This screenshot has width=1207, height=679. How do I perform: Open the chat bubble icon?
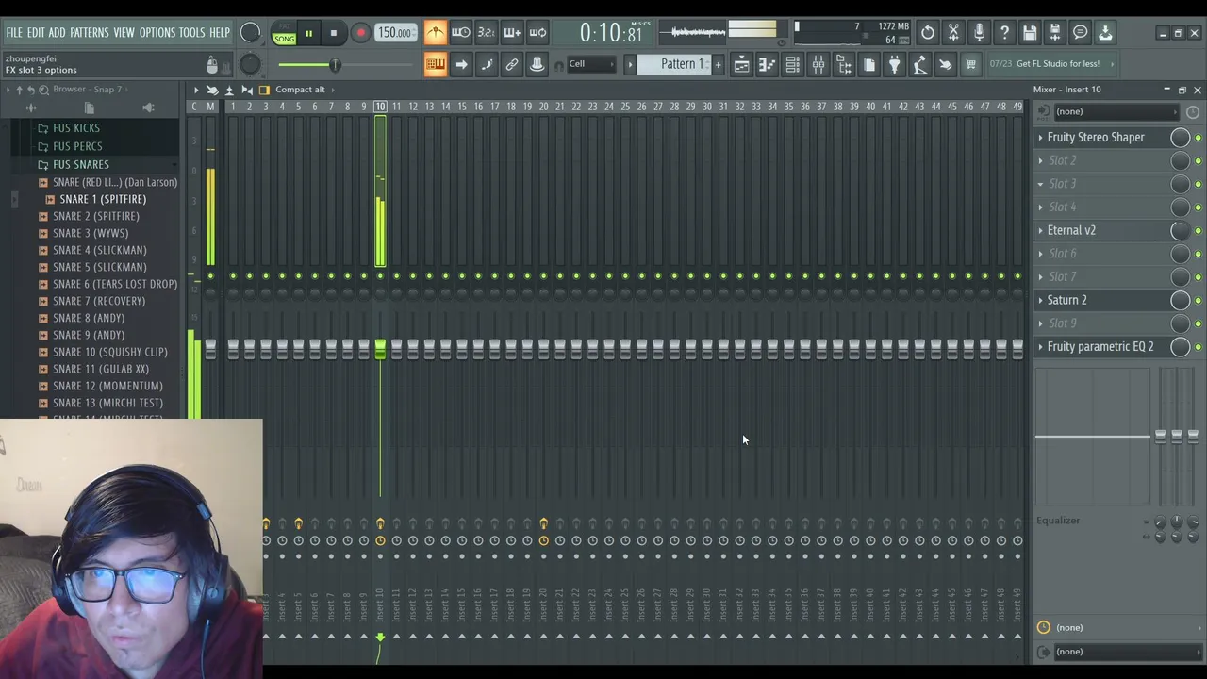pyautogui.click(x=1081, y=33)
